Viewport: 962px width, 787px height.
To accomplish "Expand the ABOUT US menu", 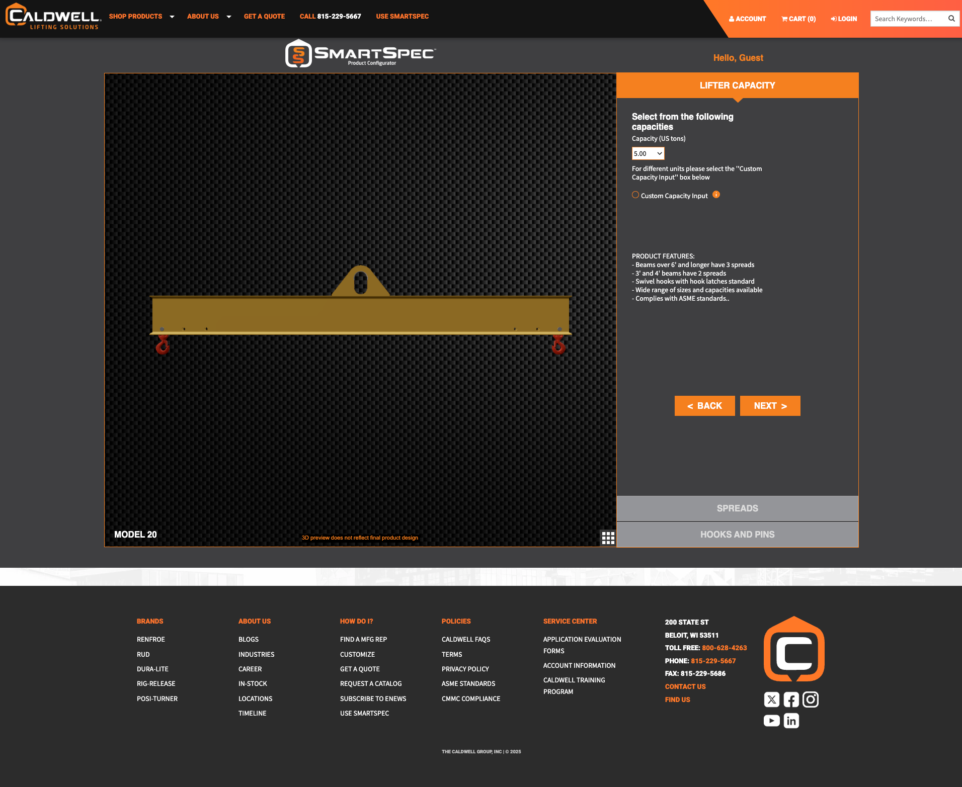I will point(203,16).
